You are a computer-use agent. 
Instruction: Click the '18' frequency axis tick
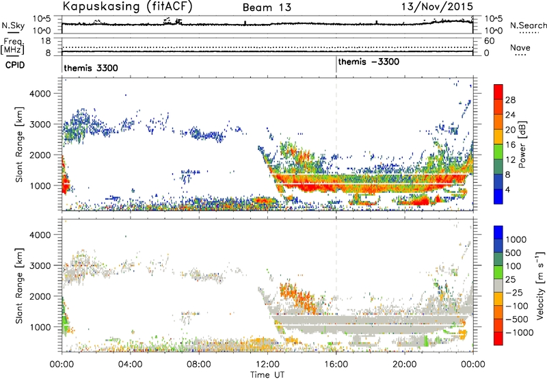tap(46, 41)
